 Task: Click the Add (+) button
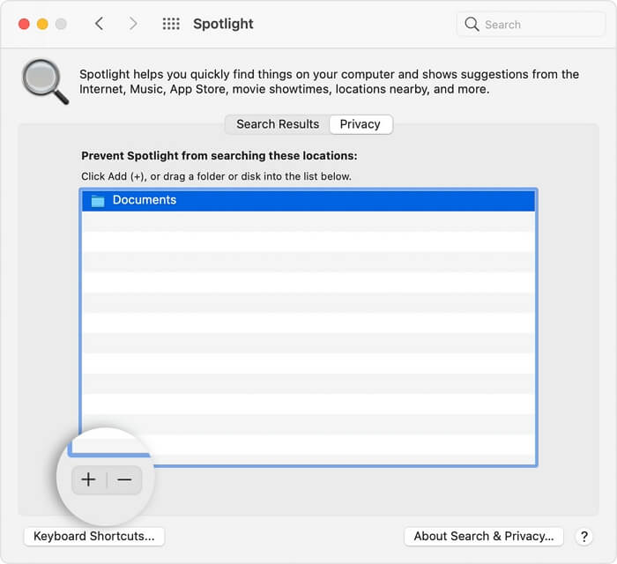tap(88, 479)
